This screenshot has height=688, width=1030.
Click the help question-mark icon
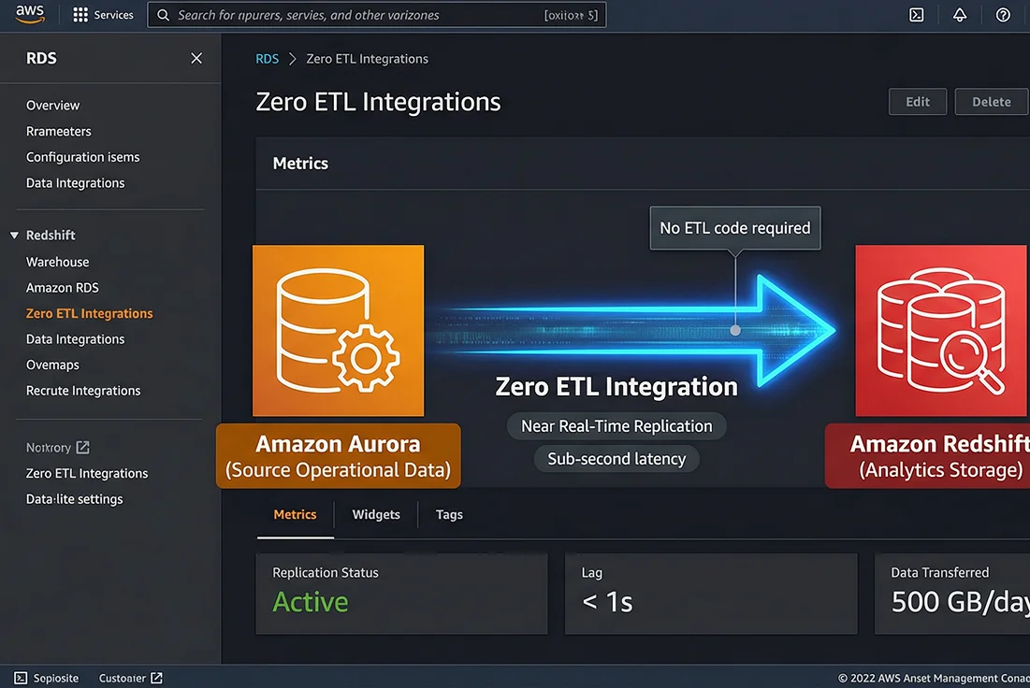tap(1003, 14)
